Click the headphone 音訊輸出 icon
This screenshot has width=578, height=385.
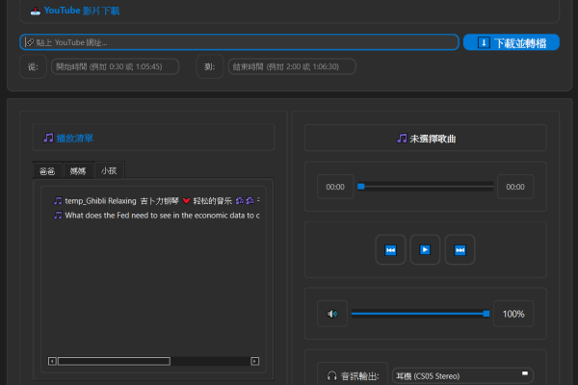tap(331, 376)
